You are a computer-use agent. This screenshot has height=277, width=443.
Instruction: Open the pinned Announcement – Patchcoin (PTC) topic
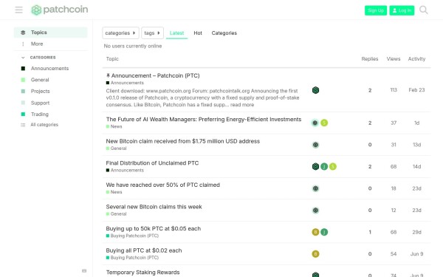(x=155, y=75)
